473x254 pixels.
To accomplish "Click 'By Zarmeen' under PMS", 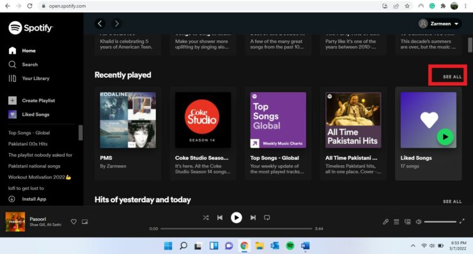I will (113, 166).
